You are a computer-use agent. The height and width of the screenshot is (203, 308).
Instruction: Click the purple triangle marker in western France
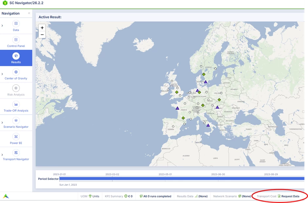tap(177, 108)
